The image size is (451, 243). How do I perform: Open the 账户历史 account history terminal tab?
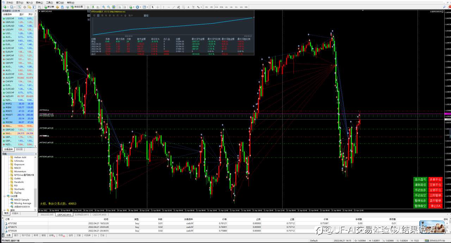[26, 235]
